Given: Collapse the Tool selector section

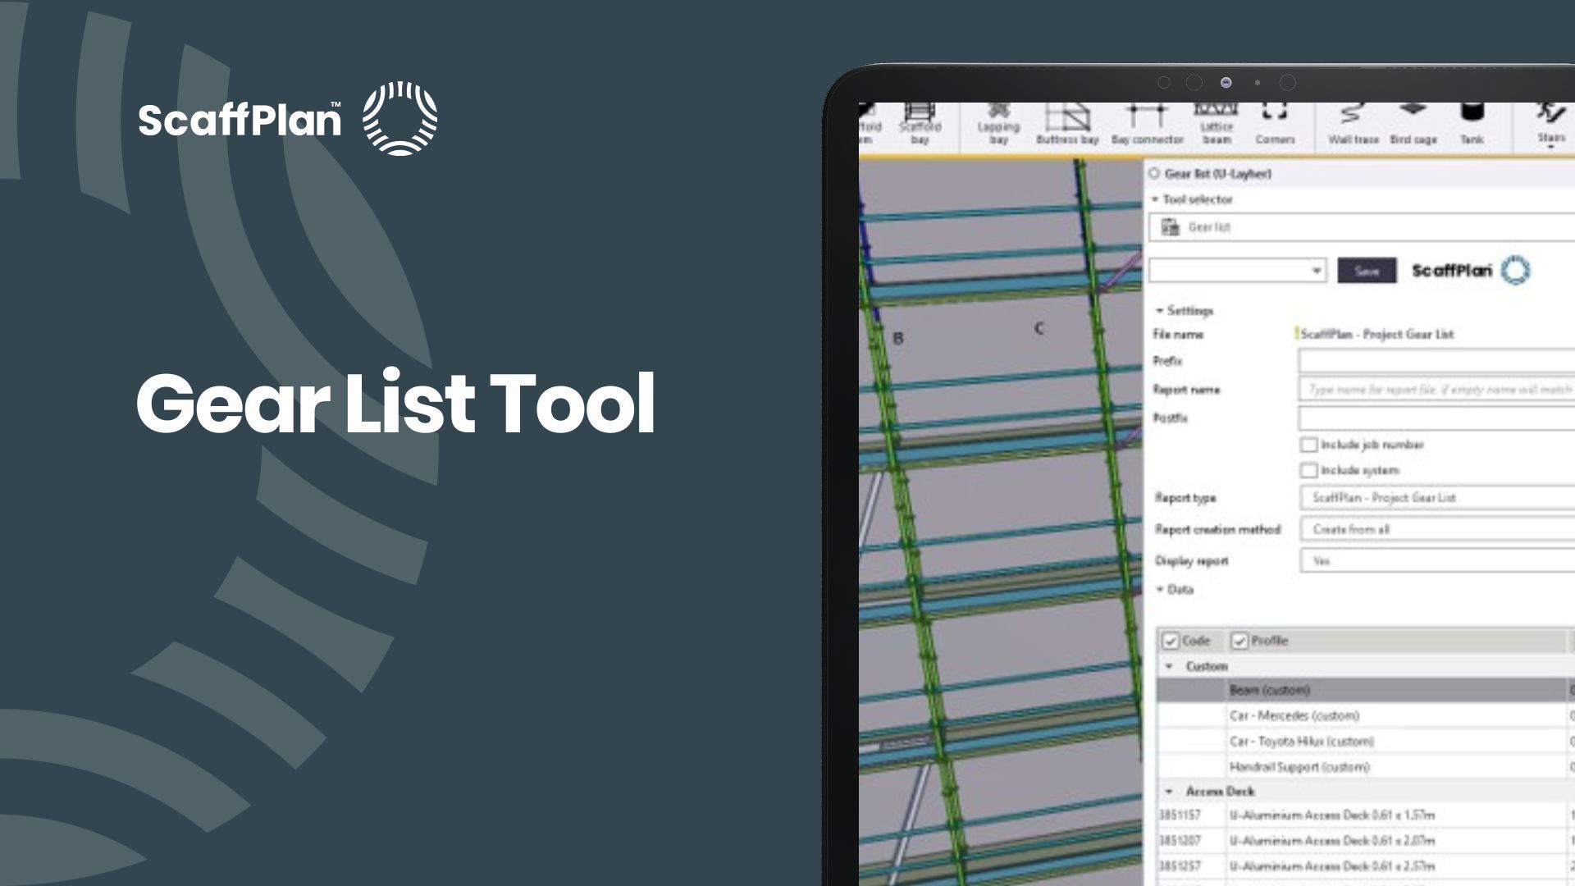Looking at the screenshot, I should (x=1155, y=199).
